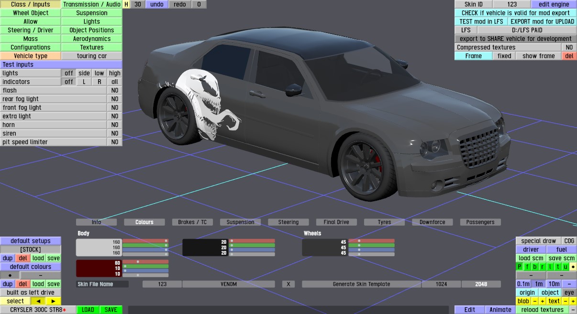577x314 pixels.
Task: Switch to the Final Drive tab
Action: coord(336,222)
